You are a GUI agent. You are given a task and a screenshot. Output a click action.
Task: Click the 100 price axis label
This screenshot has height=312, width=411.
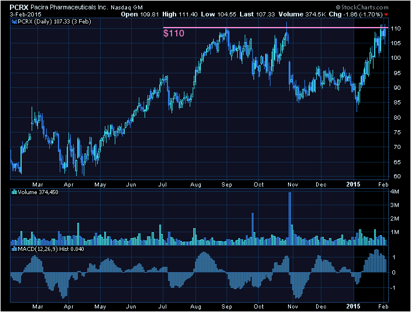click(396, 58)
